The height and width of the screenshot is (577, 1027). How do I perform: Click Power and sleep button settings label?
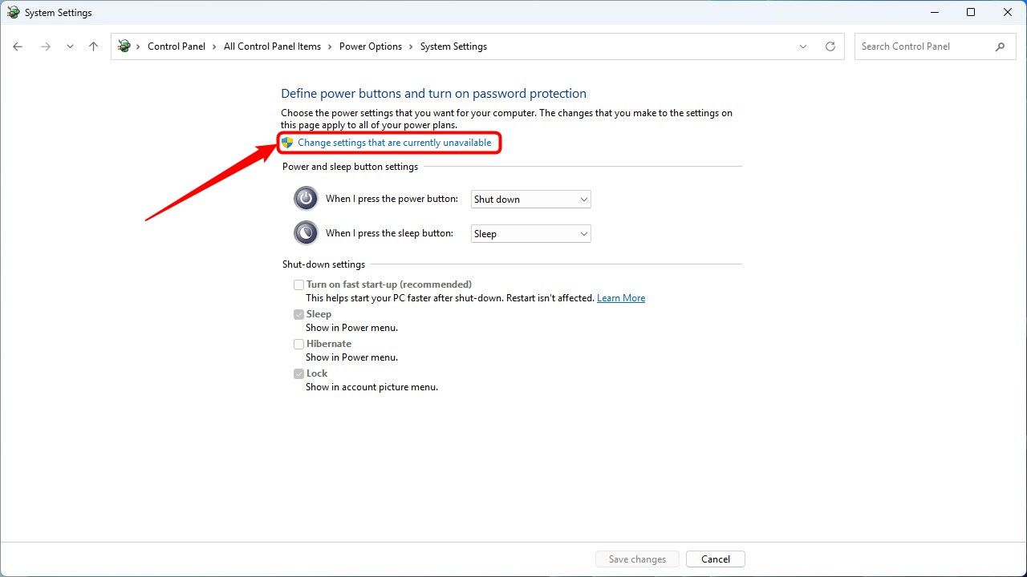pos(350,167)
